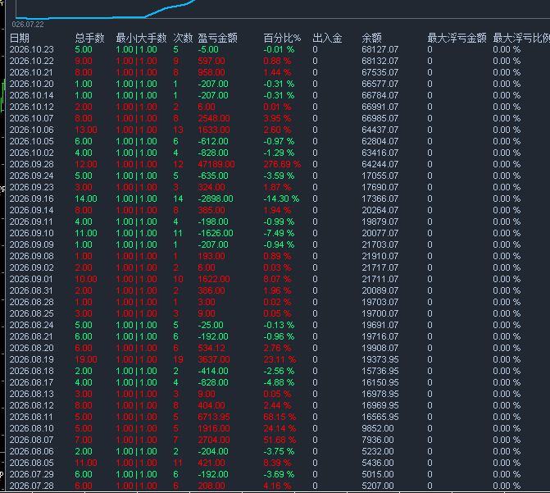
Task: Click the 最大浮亏金额 column header
Action: [457, 38]
